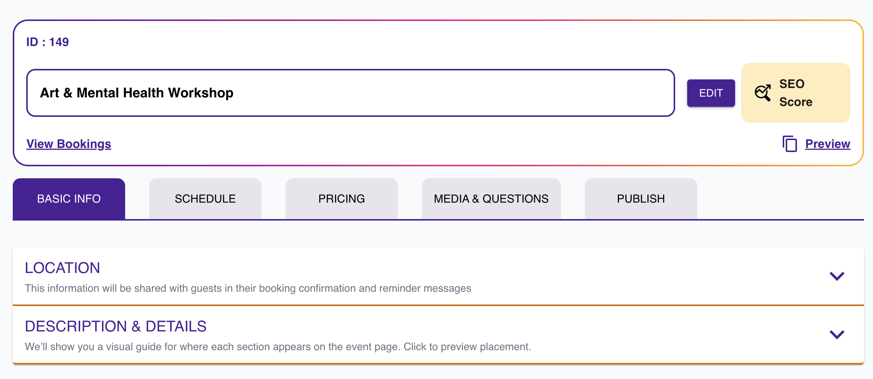The height and width of the screenshot is (379, 873).
Task: Select the BASIC INFO tab
Action: point(69,198)
